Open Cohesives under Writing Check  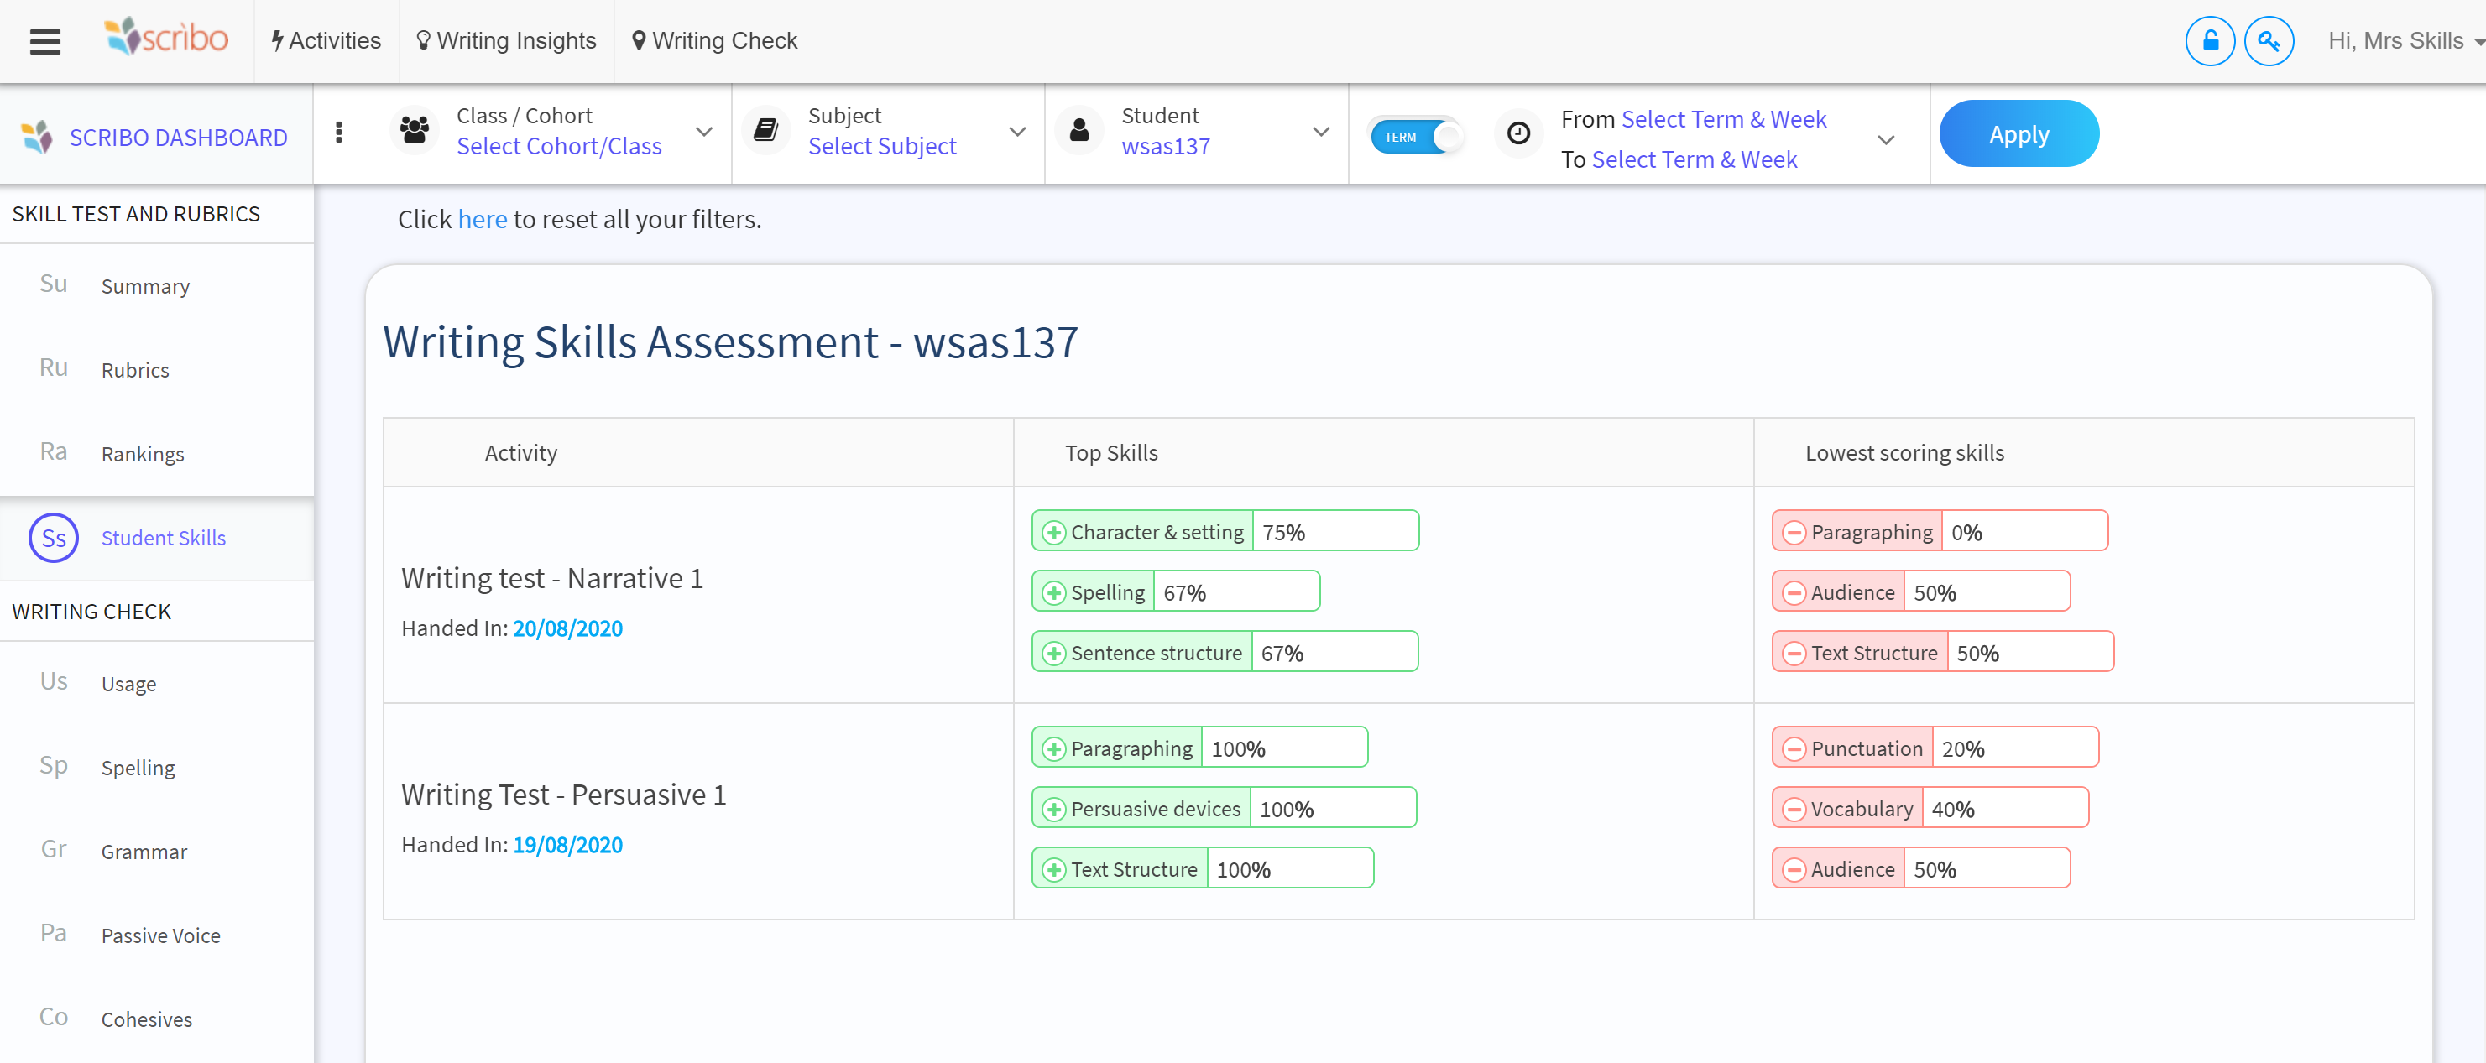tap(147, 1019)
